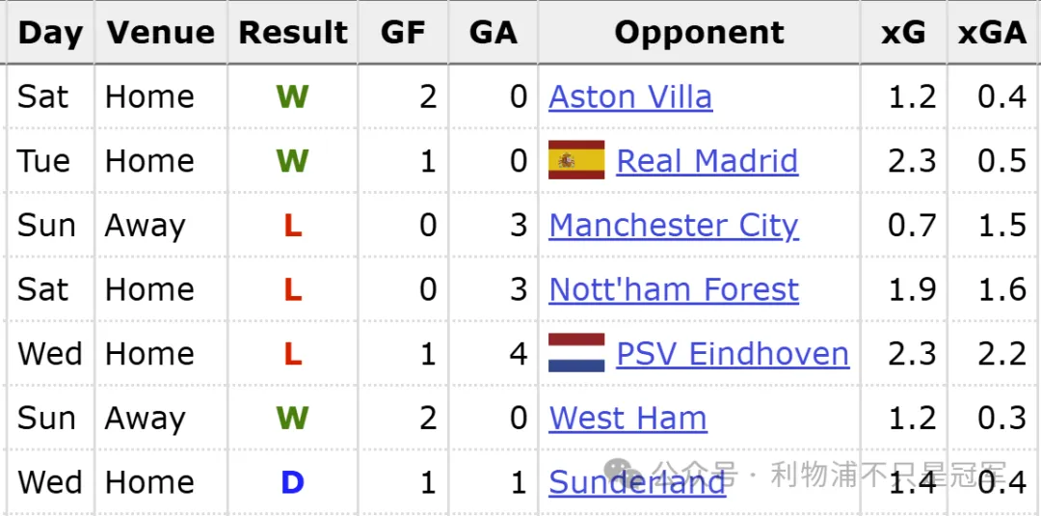Sort by the Venue column header
Screen dimensions: 1041x516
161,33
